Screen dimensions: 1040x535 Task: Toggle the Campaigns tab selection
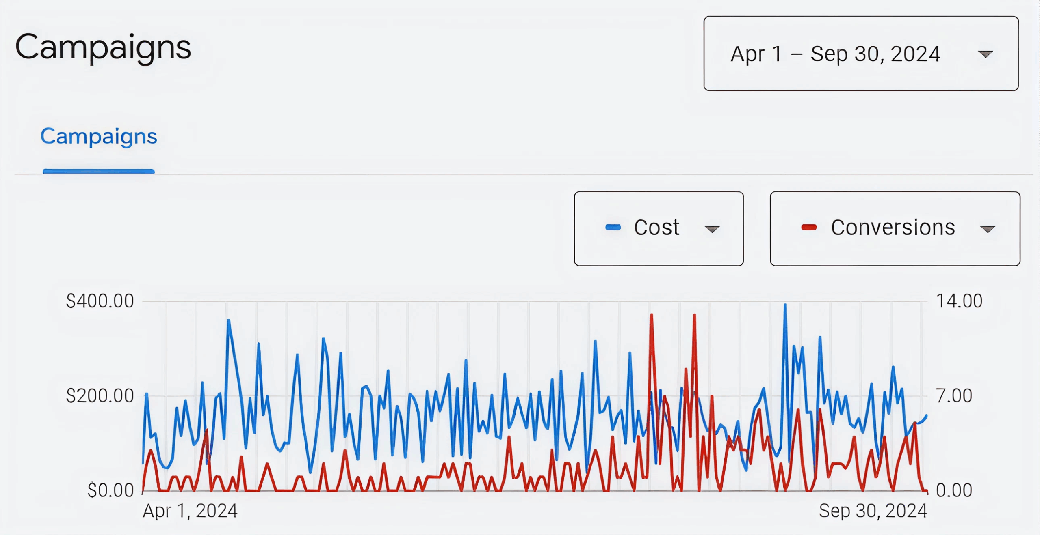click(x=98, y=137)
